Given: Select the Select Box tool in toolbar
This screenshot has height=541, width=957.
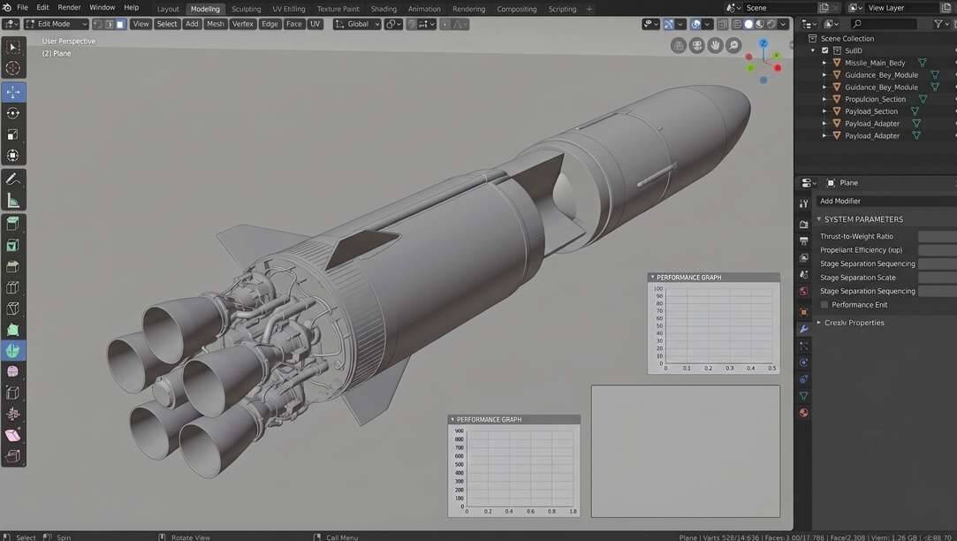Looking at the screenshot, I should point(13,47).
